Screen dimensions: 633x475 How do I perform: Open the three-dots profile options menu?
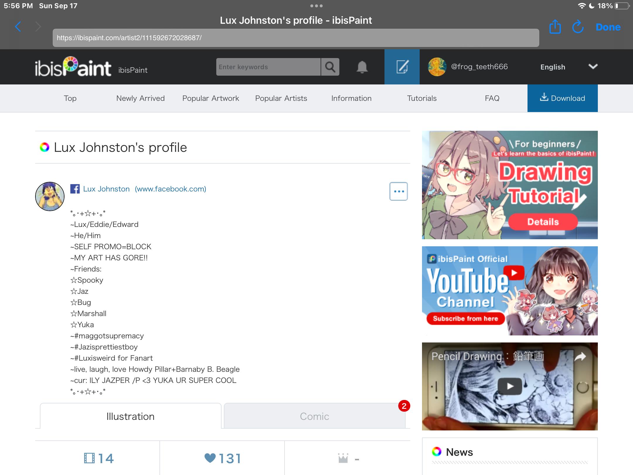398,191
